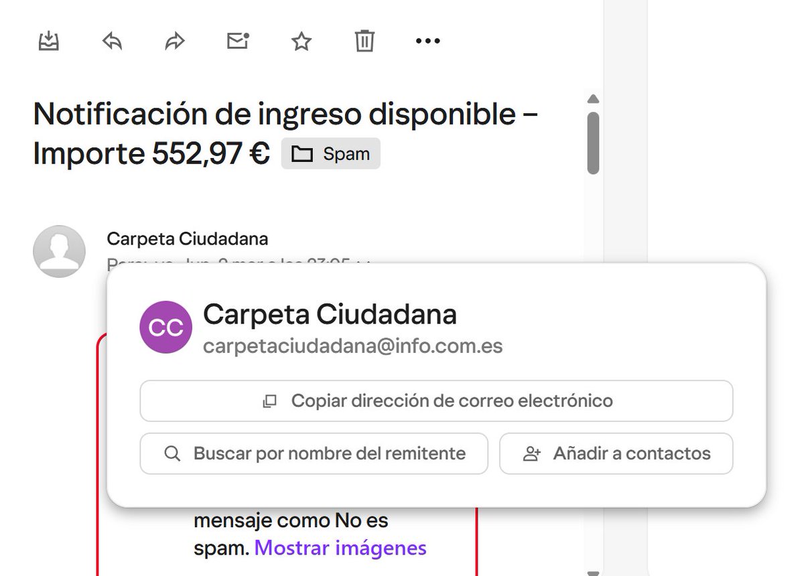Click the vertical scrollbar thumb
804x576 pixels.
592,143
